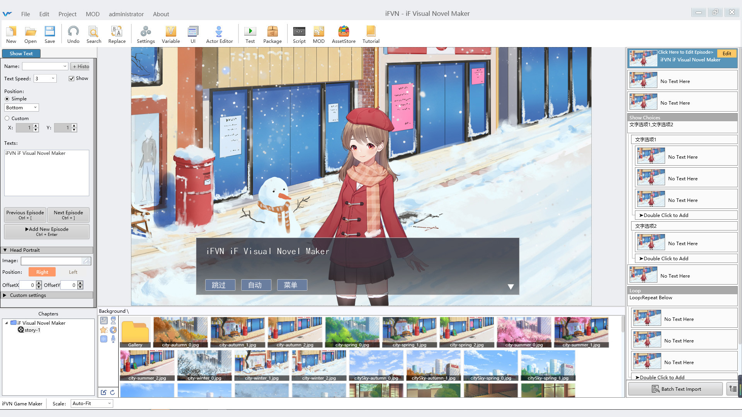Open the Package tool
The height and width of the screenshot is (417, 742).
[x=272, y=34]
